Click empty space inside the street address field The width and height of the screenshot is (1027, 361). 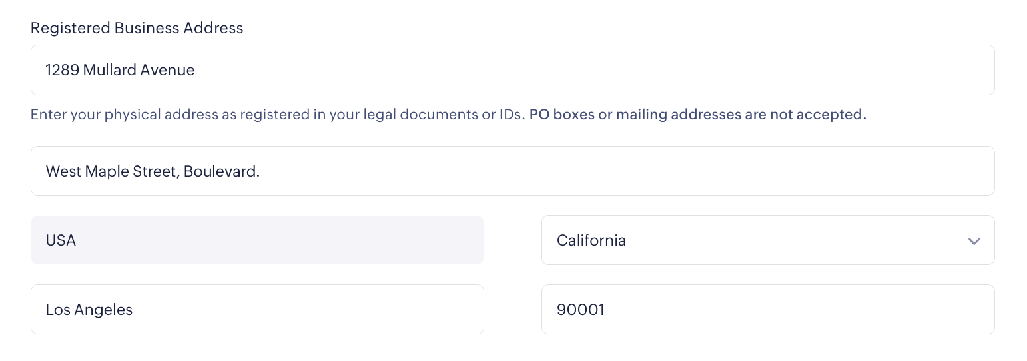pos(599,70)
